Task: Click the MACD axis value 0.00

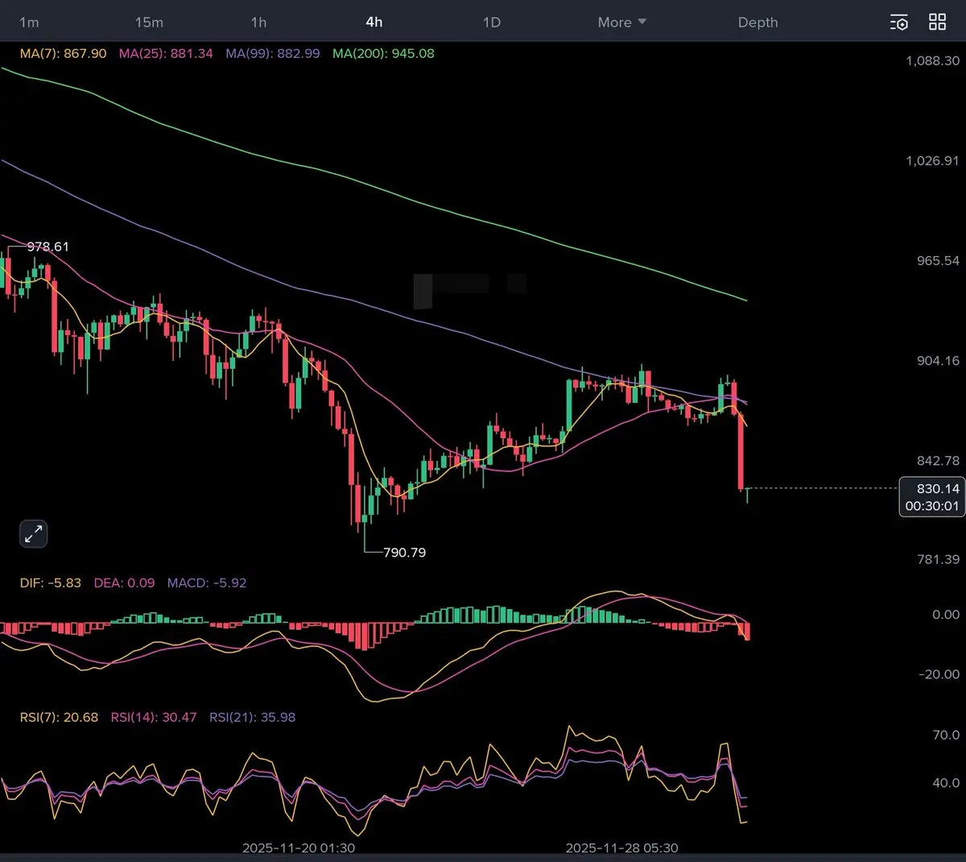Action: click(x=946, y=614)
